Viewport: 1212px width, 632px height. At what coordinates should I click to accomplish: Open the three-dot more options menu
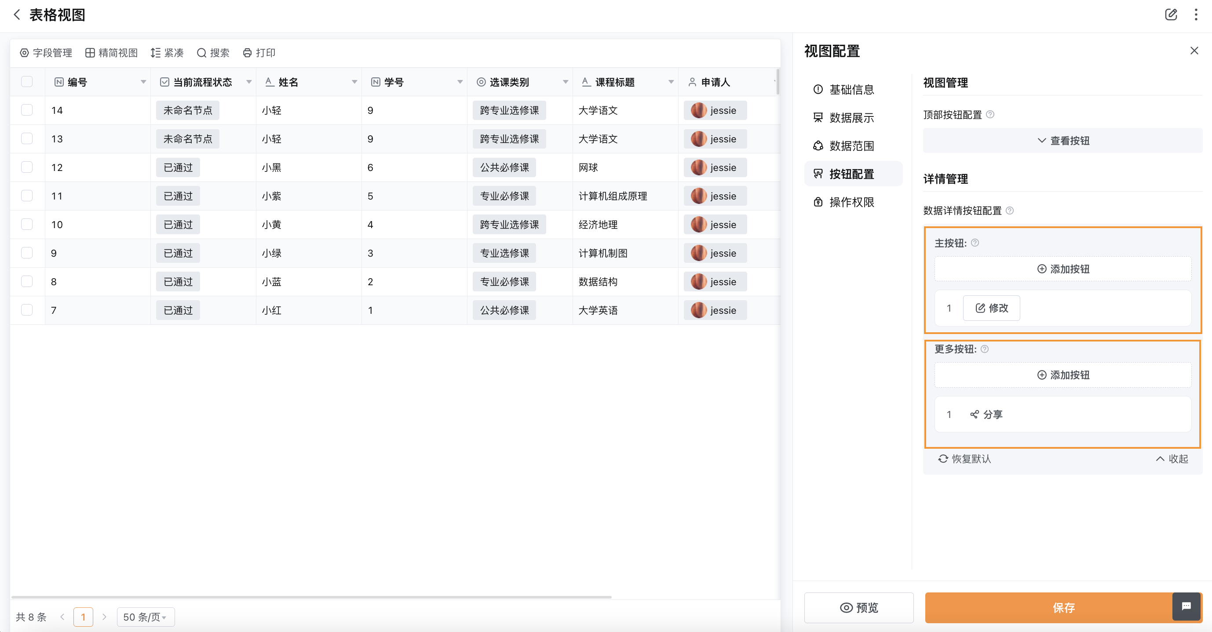[1196, 15]
